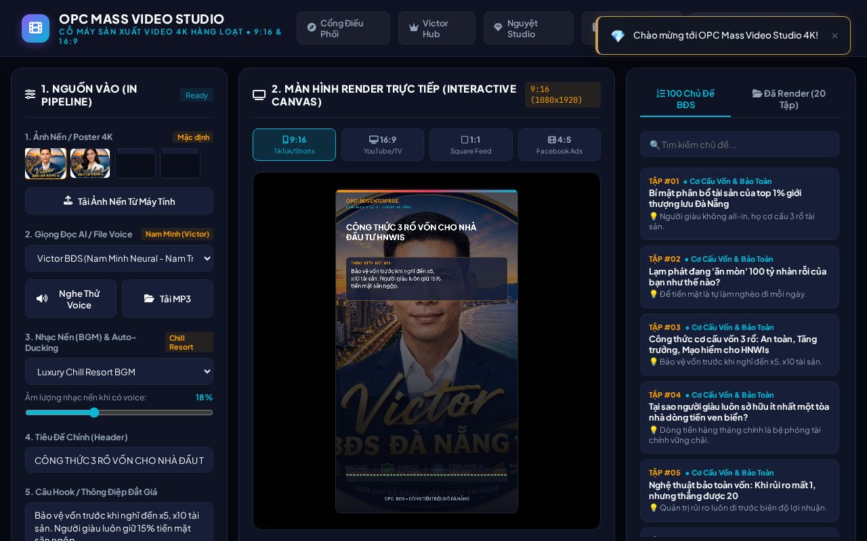Select topic TẬP #02 Lạm phát đang ăn mòn
This screenshot has height=541, width=867.
click(740, 277)
